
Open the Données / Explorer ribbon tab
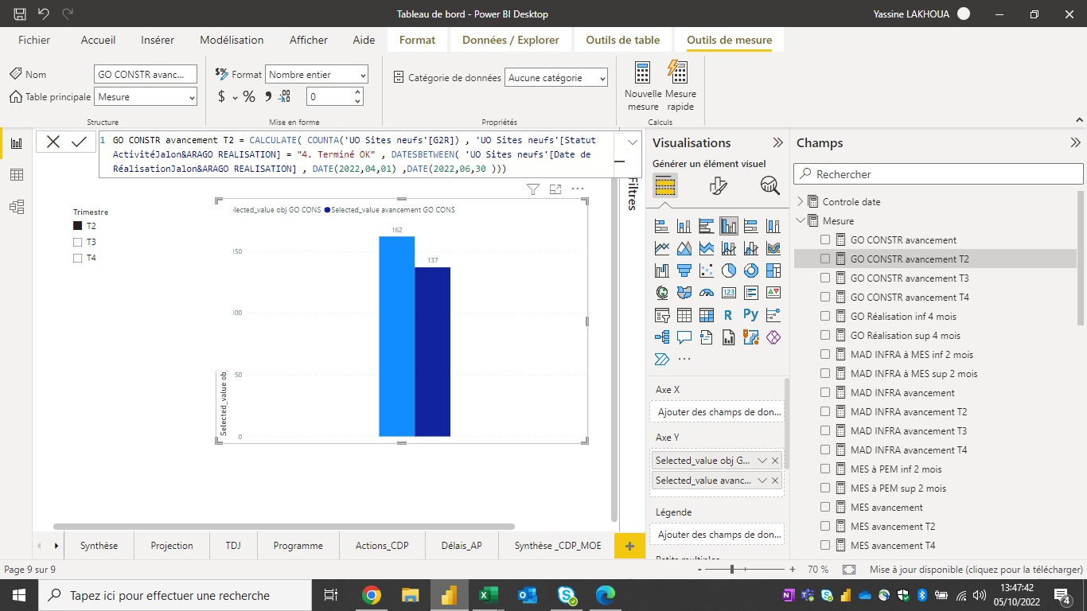click(510, 40)
